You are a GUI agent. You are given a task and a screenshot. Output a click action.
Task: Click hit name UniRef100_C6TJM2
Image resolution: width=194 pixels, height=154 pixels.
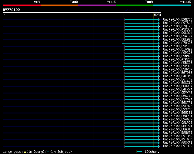click(x=178, y=80)
